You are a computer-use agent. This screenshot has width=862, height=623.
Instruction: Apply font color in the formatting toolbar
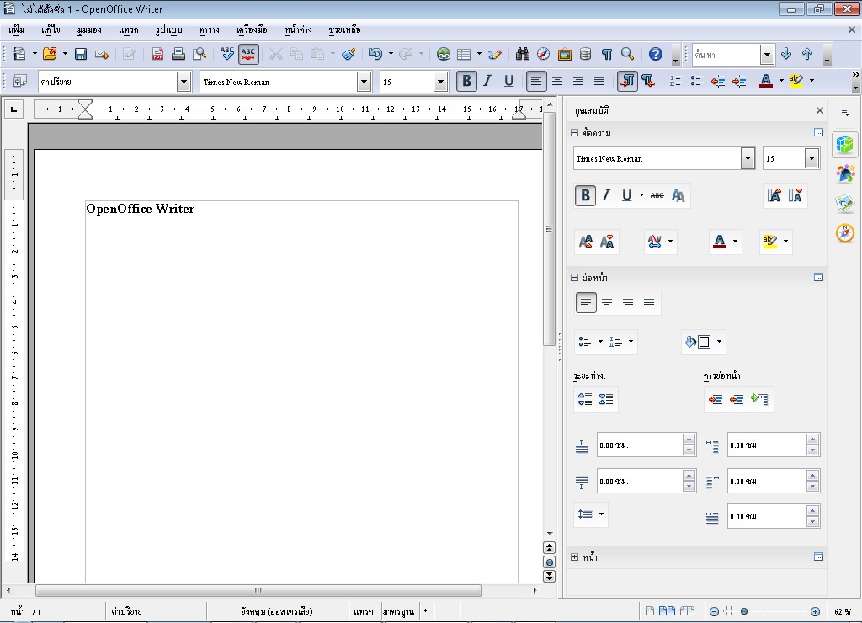pos(766,82)
